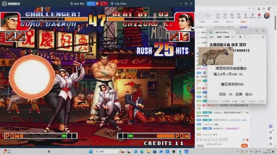277x155 pixels.
Task: Open the Notepad three-dots more options
Action: [x=249, y=37]
